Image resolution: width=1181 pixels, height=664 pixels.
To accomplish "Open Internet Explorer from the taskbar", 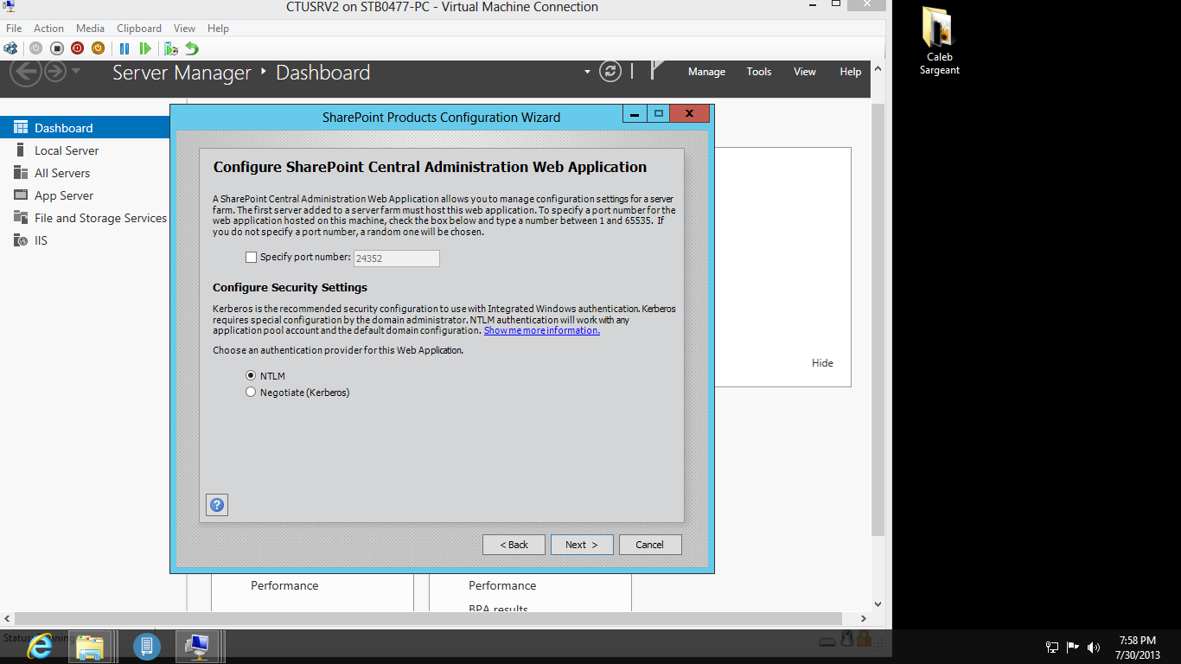I will (40, 646).
